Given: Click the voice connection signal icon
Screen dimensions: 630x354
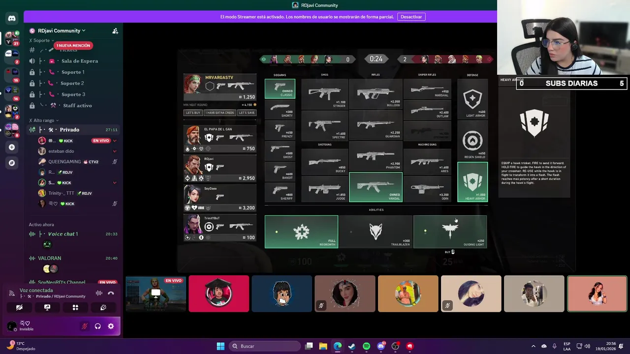Looking at the screenshot, I should pyautogui.click(x=12, y=293).
